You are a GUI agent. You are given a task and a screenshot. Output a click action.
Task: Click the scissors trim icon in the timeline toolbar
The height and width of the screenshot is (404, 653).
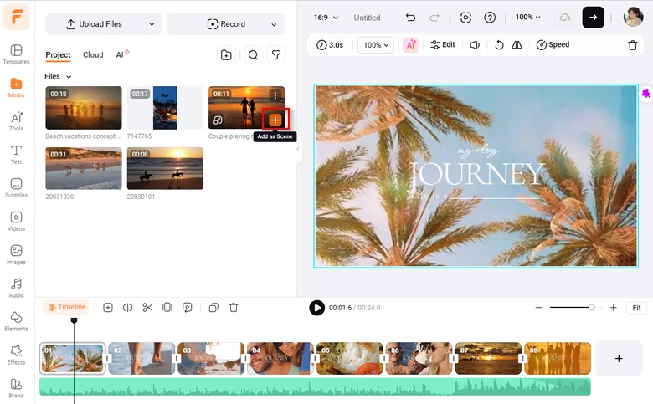147,308
